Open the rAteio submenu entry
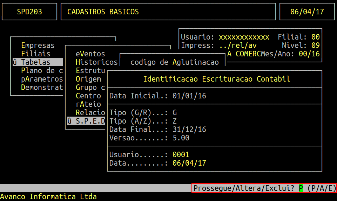 [88, 104]
